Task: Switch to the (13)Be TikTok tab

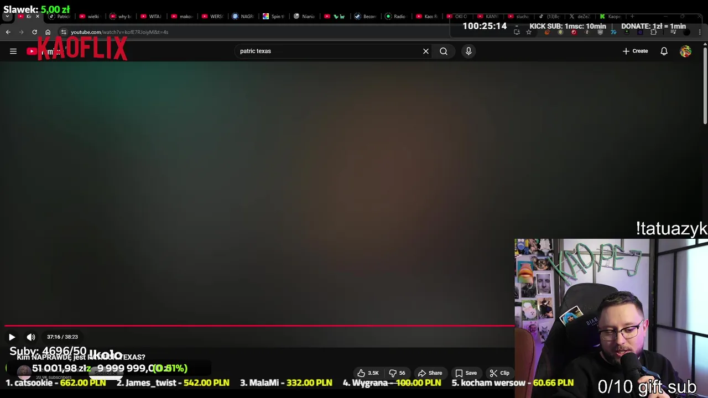Action: coord(549,17)
